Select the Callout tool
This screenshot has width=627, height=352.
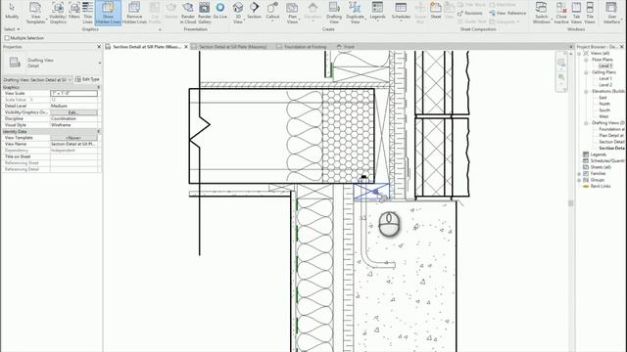pos(272,11)
